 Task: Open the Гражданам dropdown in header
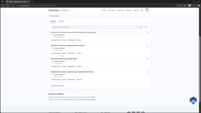pyautogui.click(x=66, y=10)
